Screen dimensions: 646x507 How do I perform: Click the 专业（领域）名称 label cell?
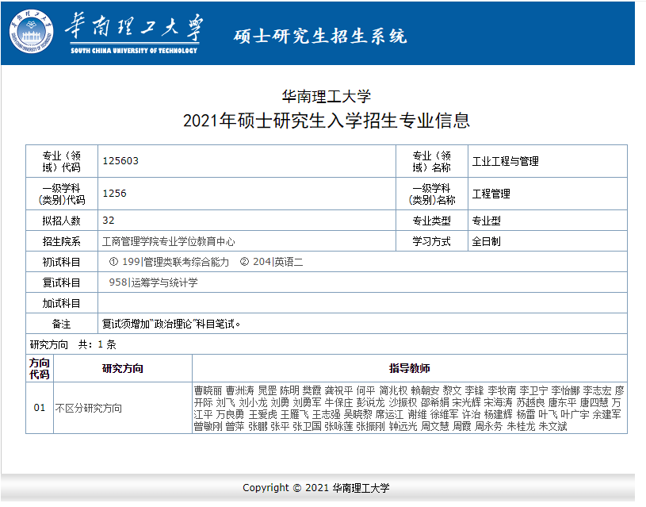point(432,161)
